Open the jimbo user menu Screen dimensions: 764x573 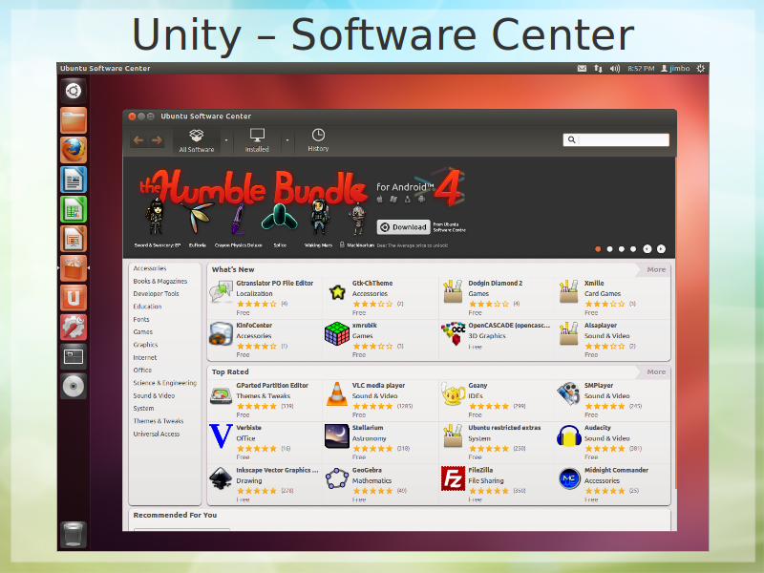[675, 69]
